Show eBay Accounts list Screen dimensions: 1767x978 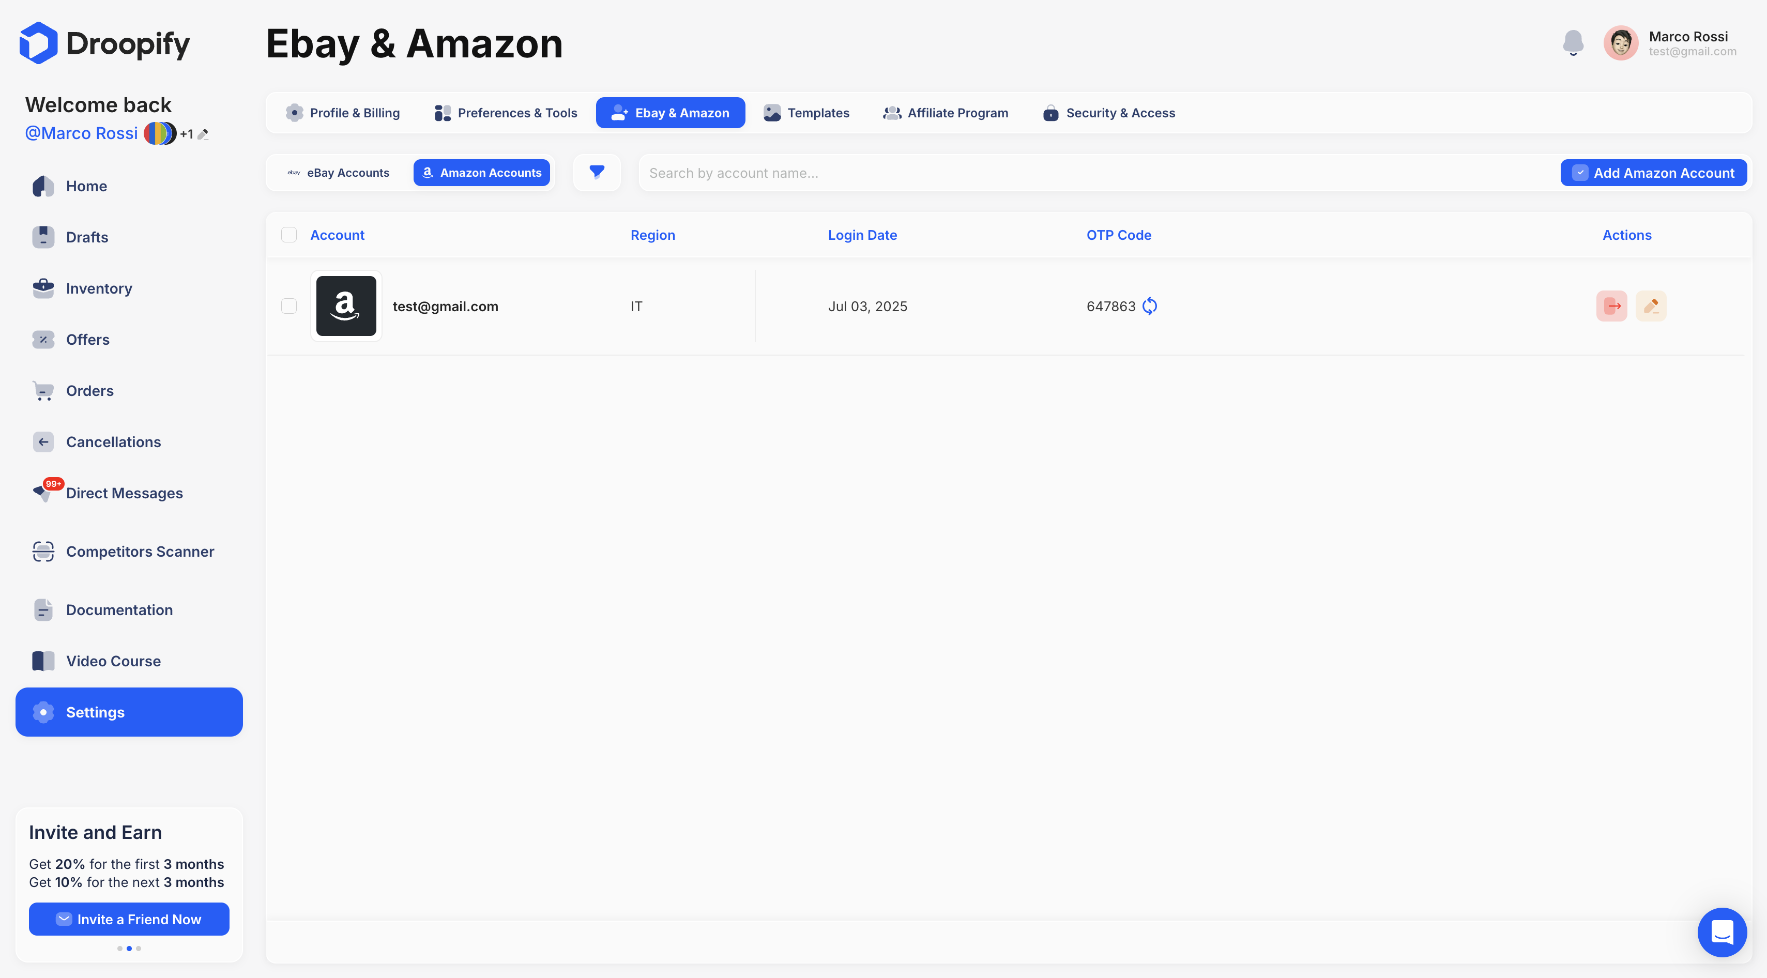[x=338, y=173]
